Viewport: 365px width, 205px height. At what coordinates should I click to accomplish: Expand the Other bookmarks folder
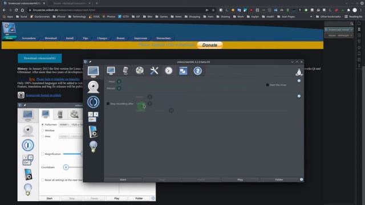pos(328,17)
